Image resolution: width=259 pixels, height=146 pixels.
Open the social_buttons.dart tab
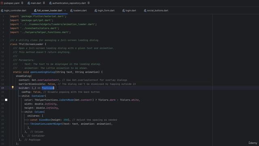tap(157, 11)
